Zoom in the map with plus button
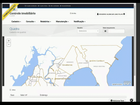Screen dimensions: 140x105 [9, 41]
